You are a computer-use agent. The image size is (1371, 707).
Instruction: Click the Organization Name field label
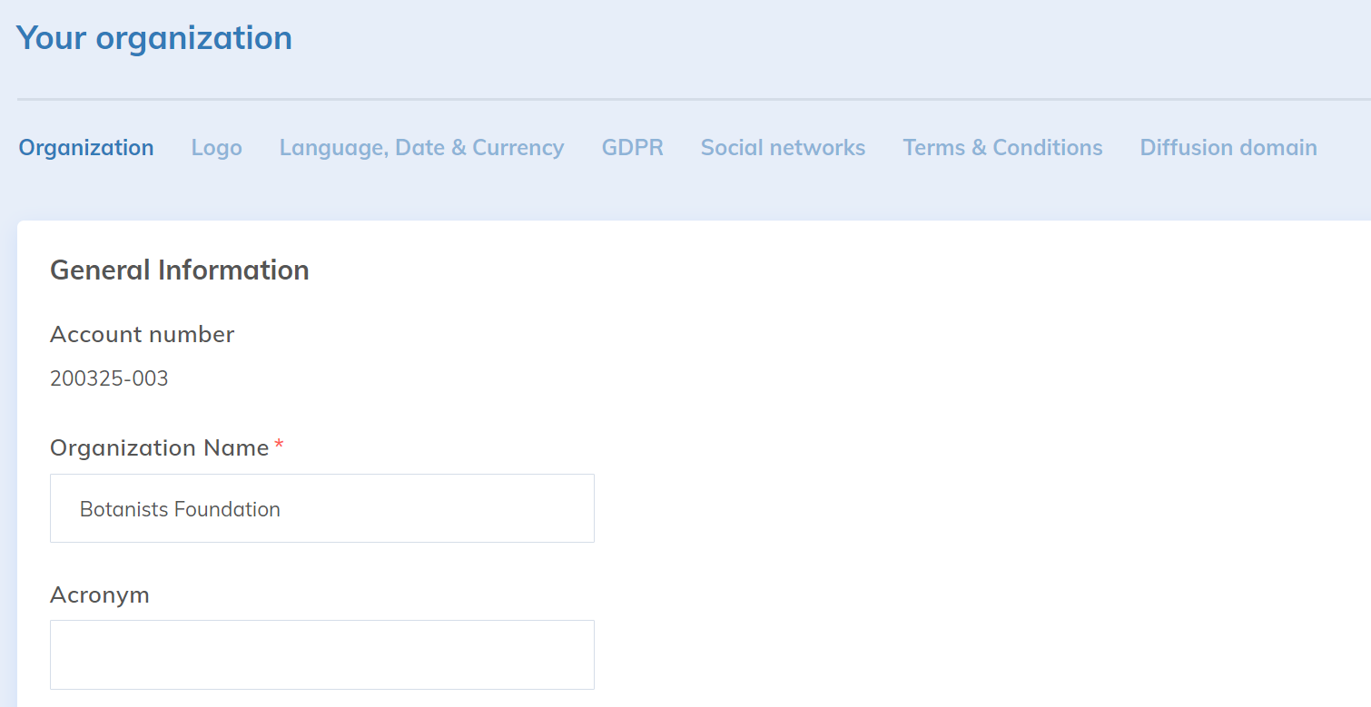[x=159, y=448]
